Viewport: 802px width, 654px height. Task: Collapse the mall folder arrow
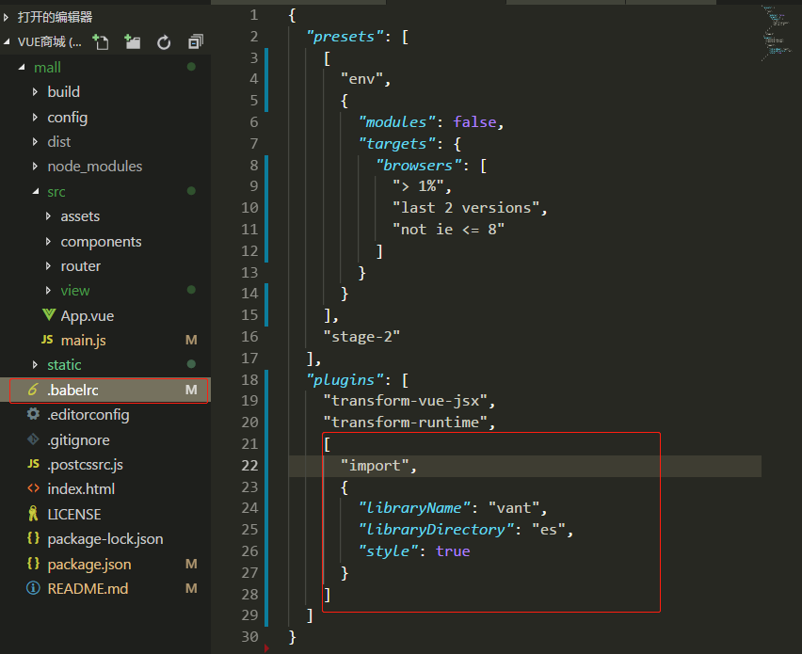[22, 67]
